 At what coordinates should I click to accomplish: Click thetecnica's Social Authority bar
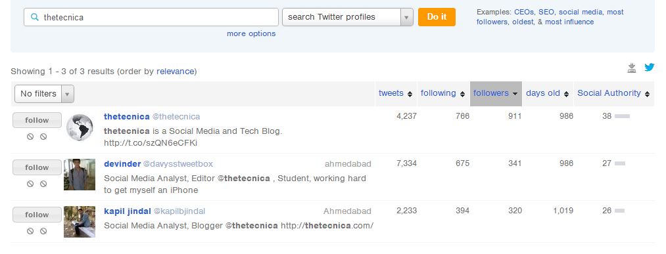[x=622, y=116]
